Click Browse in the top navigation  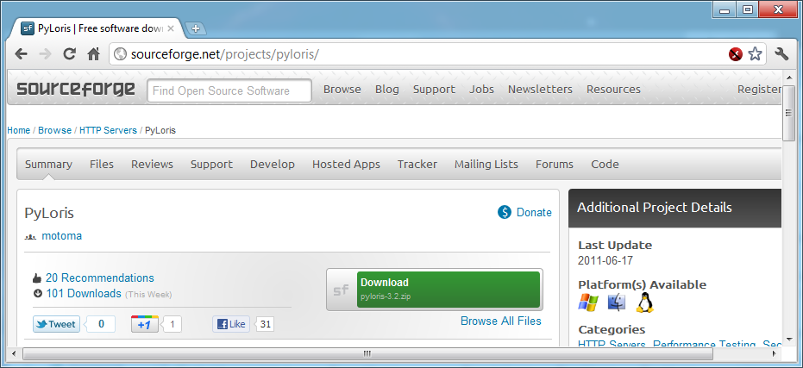tap(342, 89)
